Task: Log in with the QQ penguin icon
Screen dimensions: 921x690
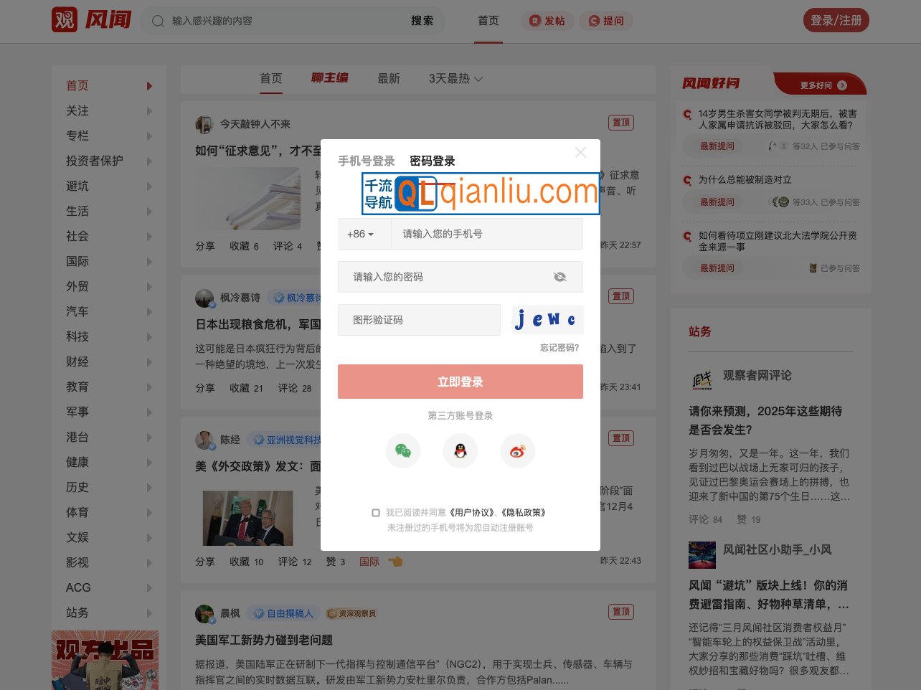Action: [460, 450]
